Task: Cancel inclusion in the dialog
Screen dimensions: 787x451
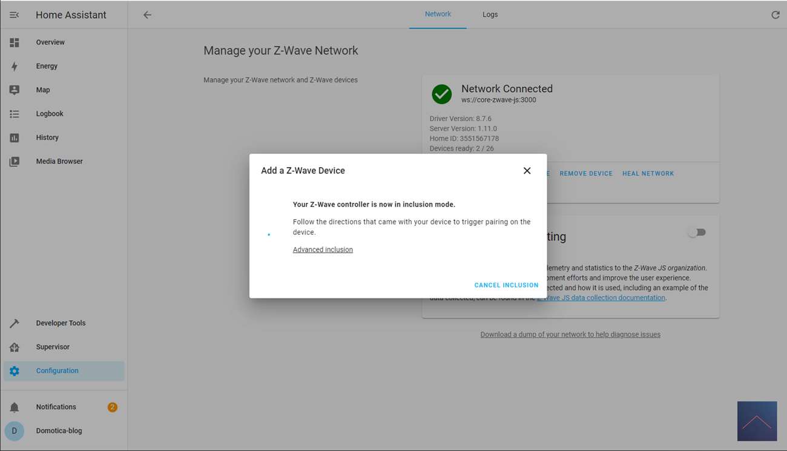Action: 506,285
